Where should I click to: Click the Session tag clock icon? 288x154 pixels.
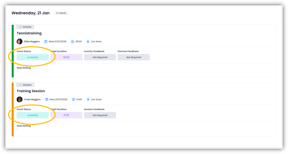click(x=20, y=85)
